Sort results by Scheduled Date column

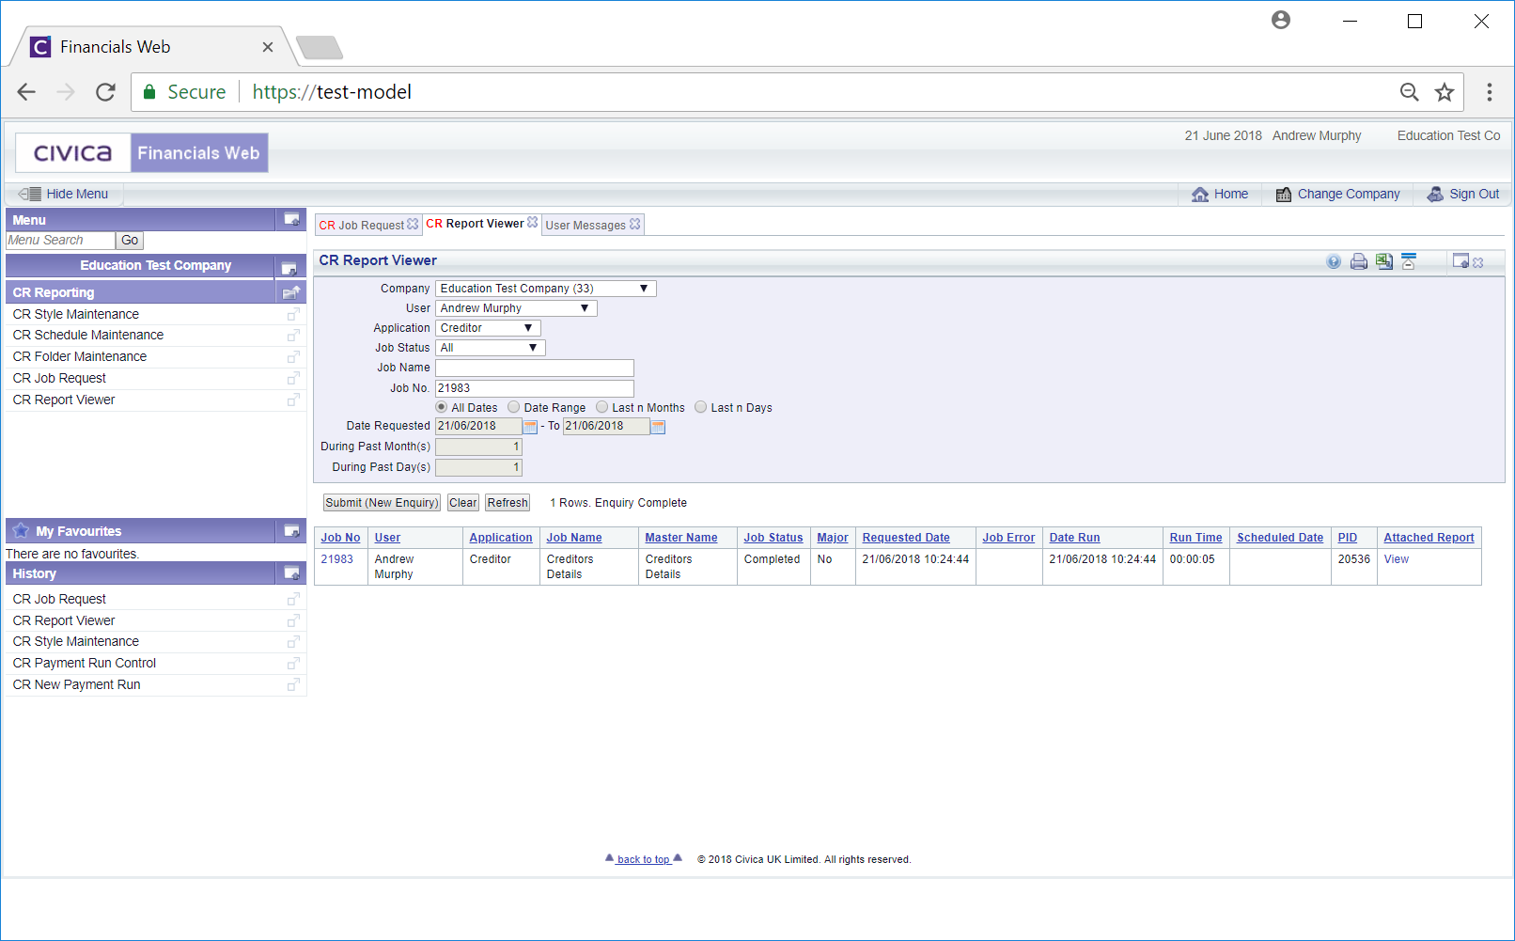[x=1280, y=538]
